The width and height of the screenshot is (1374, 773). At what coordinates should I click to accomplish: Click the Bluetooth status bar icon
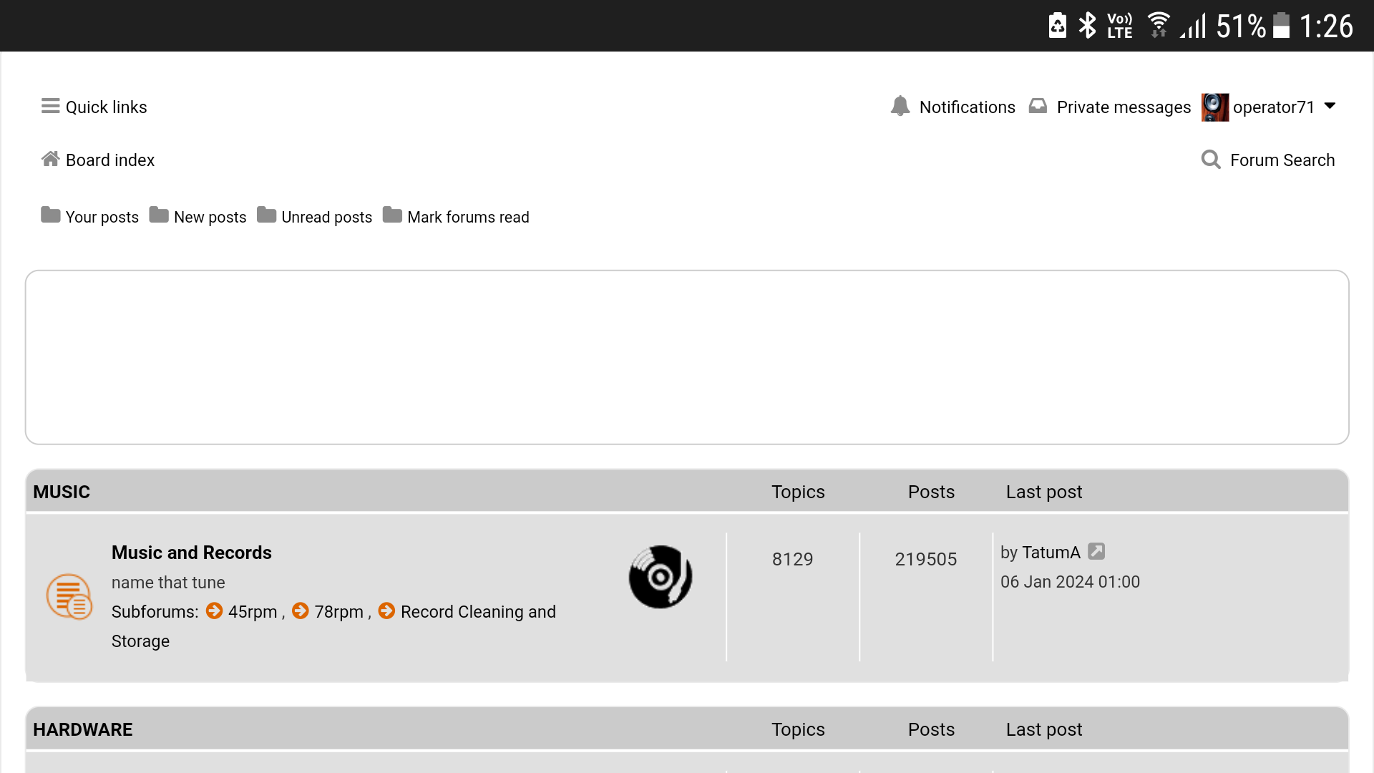coord(1087,26)
